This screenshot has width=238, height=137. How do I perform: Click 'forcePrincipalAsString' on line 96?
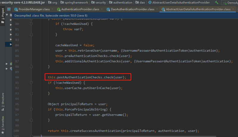[x=85, y=109]
